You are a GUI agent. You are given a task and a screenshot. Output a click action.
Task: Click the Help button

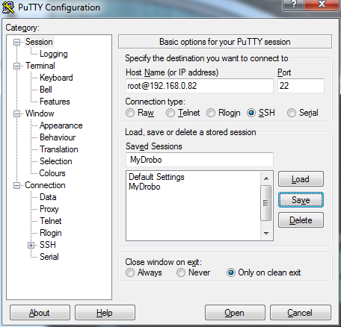click(105, 313)
